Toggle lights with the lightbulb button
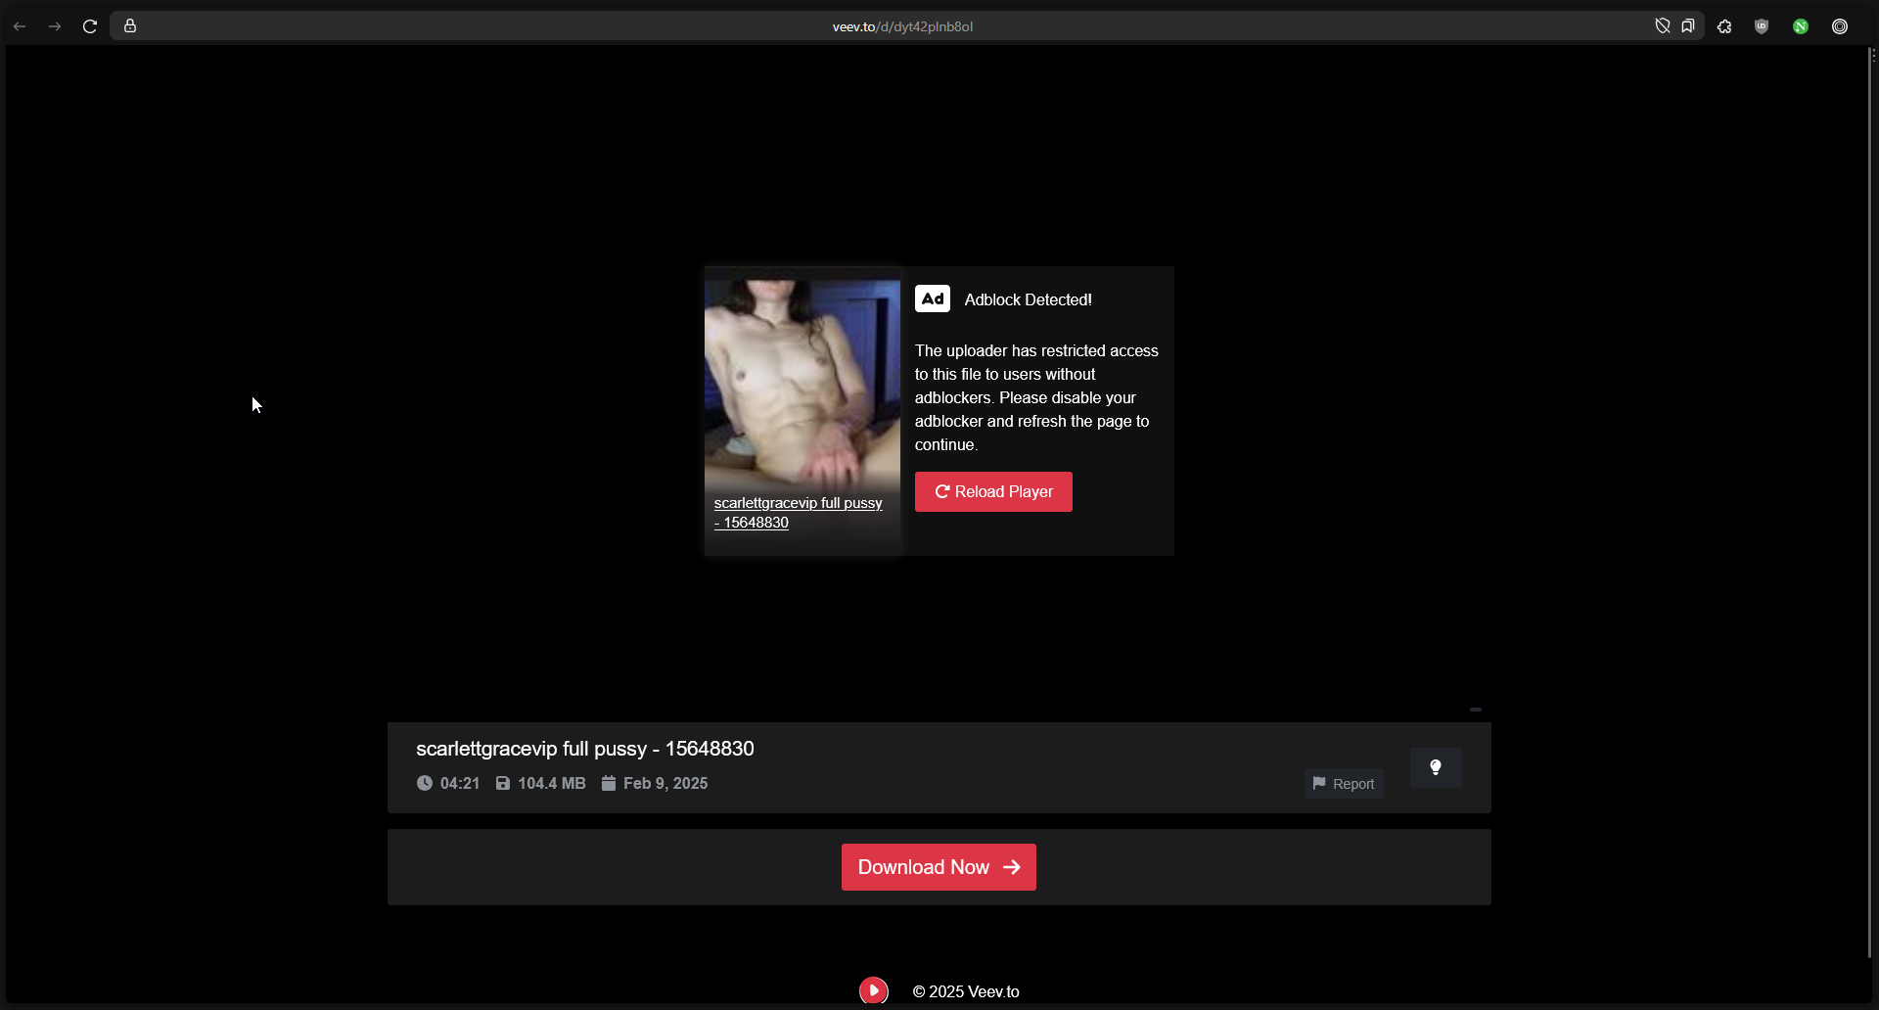Screen dimensions: 1879x1010 pos(1436,767)
